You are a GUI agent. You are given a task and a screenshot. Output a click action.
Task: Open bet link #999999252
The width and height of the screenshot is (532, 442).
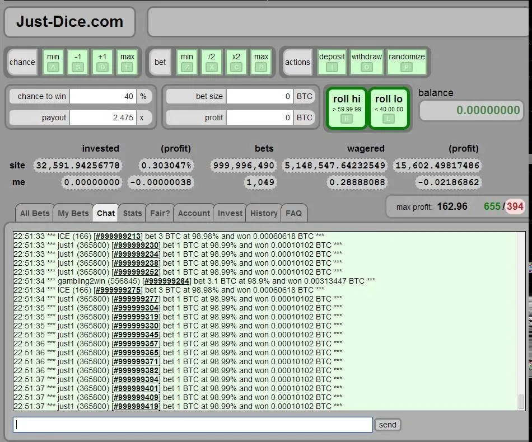(136, 272)
